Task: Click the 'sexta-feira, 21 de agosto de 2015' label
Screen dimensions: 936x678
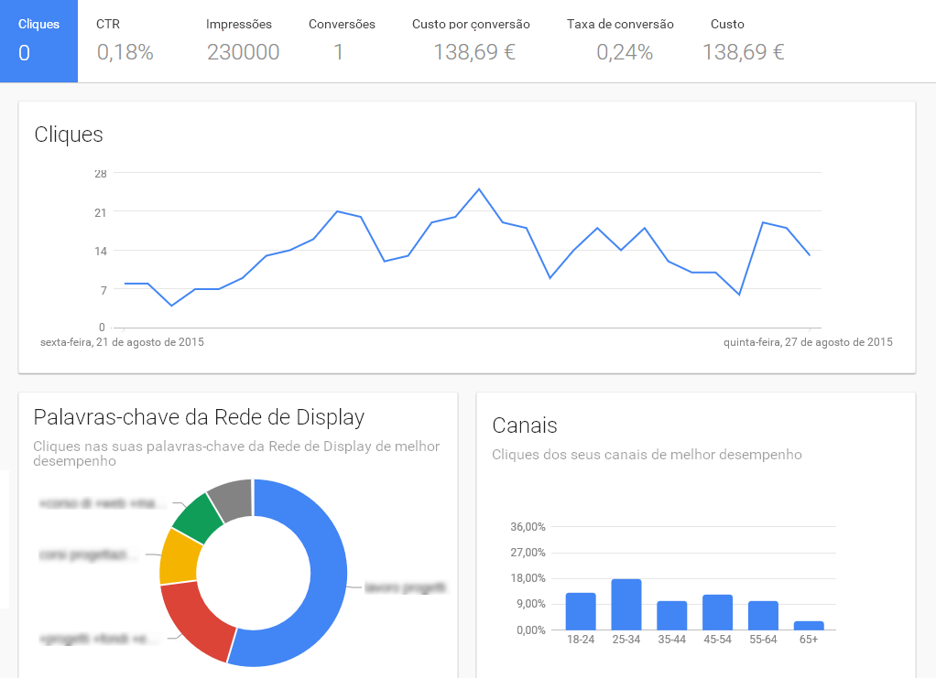Action: click(x=121, y=342)
